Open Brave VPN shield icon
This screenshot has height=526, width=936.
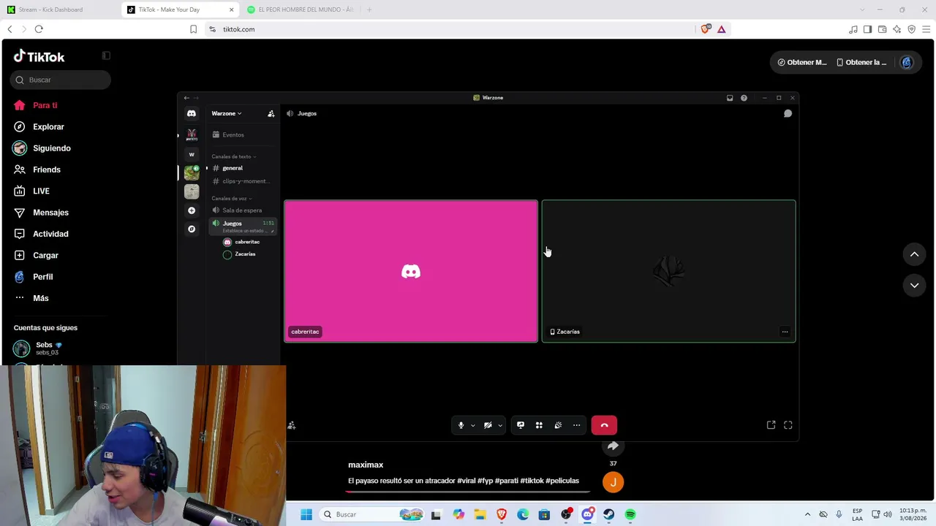(911, 29)
